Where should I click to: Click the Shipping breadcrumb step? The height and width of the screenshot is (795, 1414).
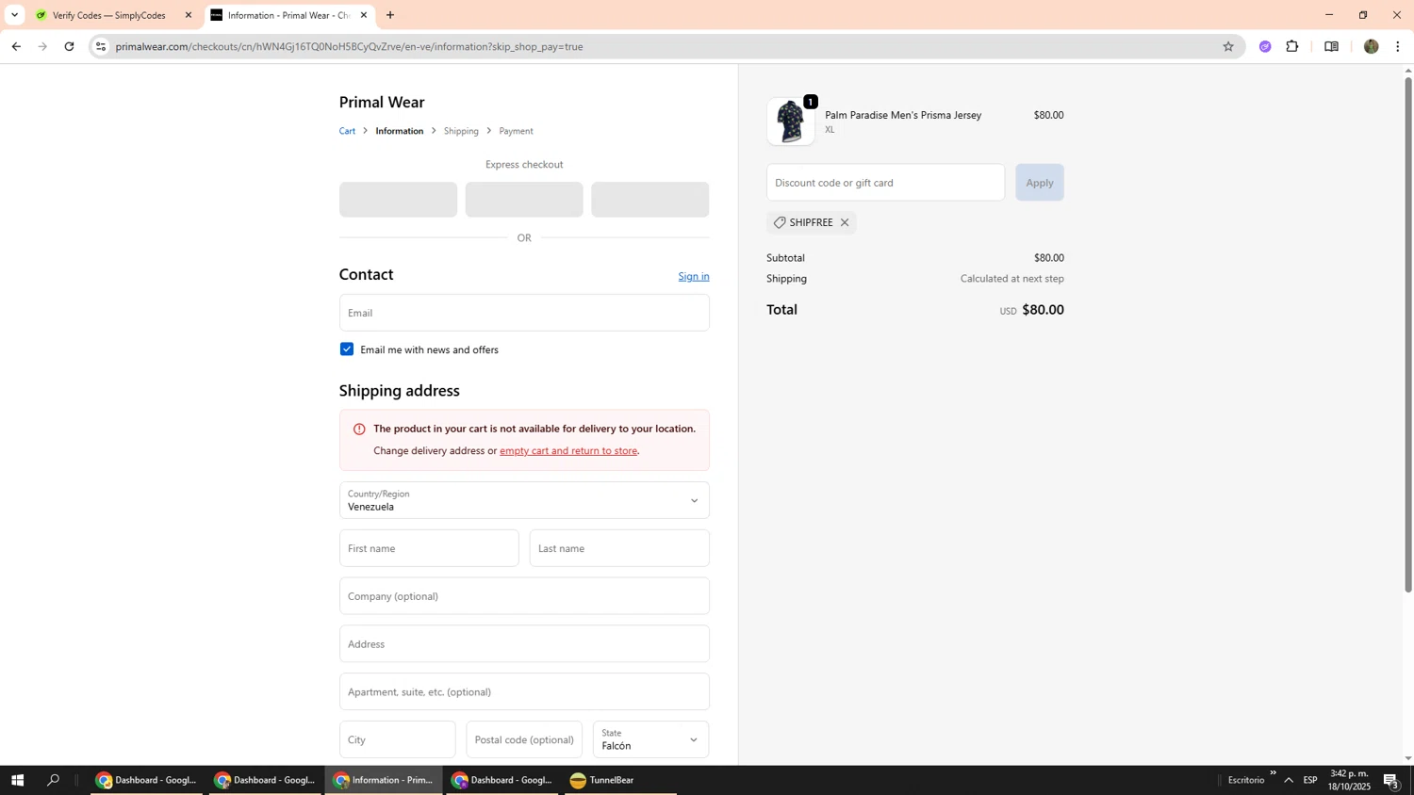tap(461, 131)
